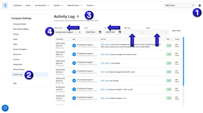This screenshot has width=203, height=113.
Task: Open settings via the gear icon
Action: click(x=199, y=5)
